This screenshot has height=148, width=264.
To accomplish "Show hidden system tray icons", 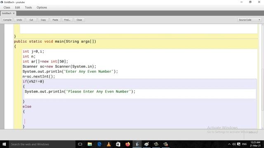I will 229,144.
